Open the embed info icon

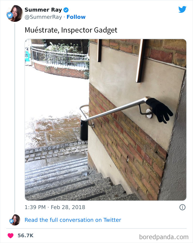click(182, 207)
